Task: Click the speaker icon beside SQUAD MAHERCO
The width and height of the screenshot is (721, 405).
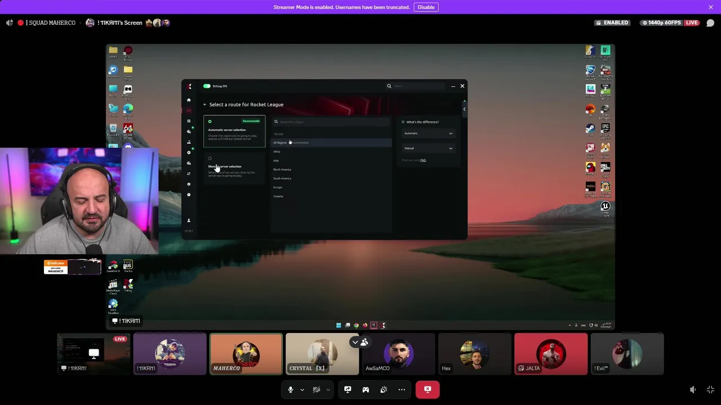Action: click(x=10, y=22)
